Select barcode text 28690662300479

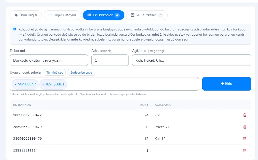pyautogui.click(x=28, y=127)
